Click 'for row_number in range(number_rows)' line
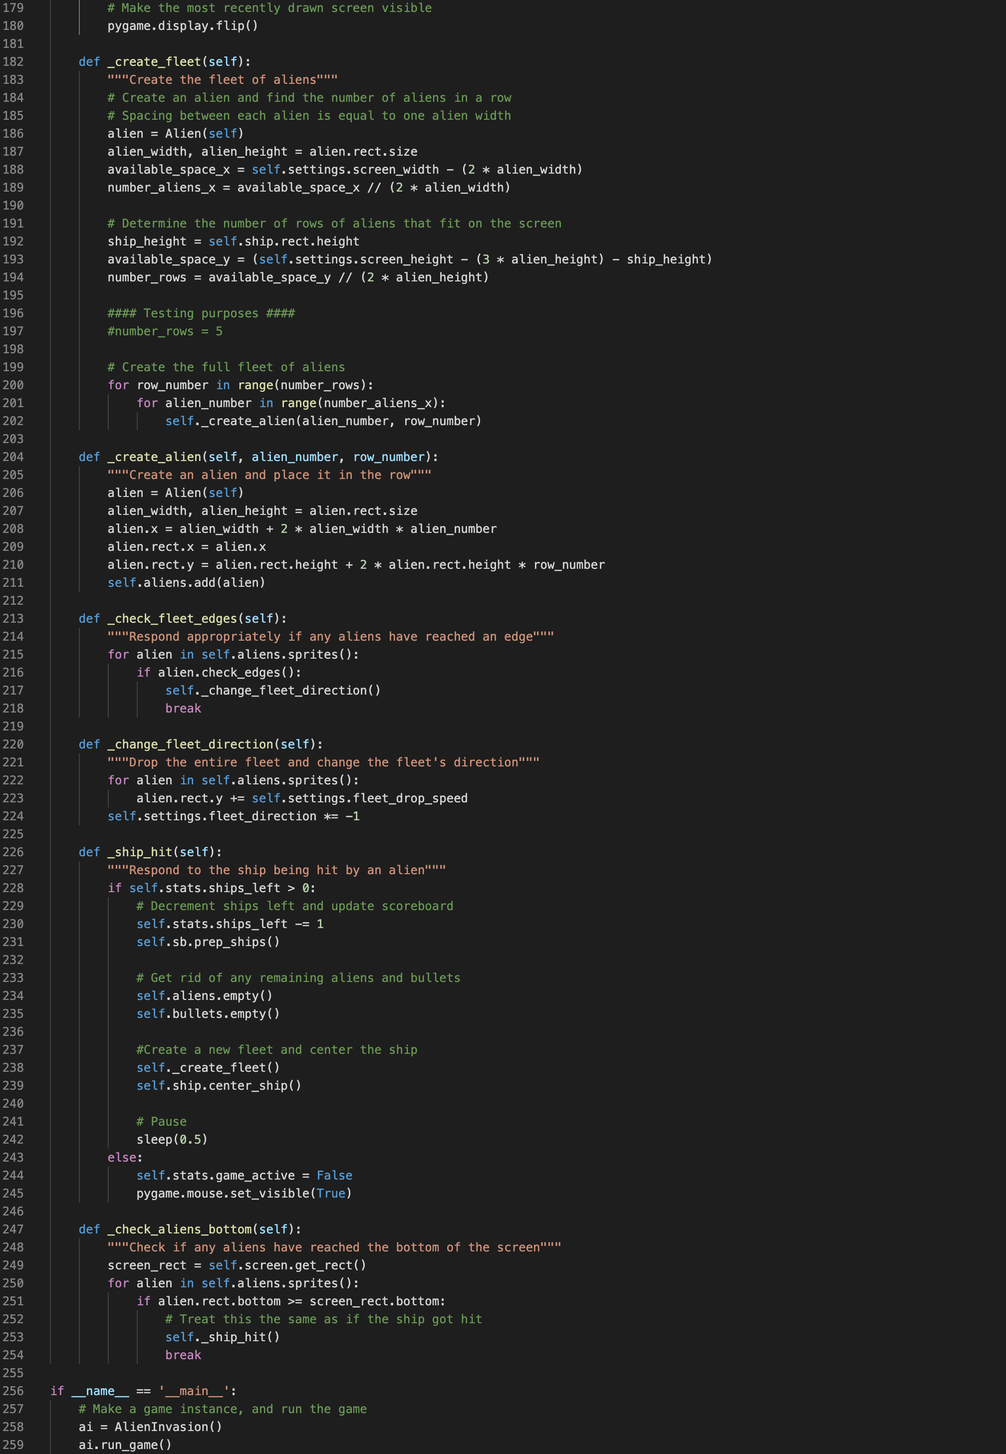Viewport: 1006px width, 1454px height. 240,385
